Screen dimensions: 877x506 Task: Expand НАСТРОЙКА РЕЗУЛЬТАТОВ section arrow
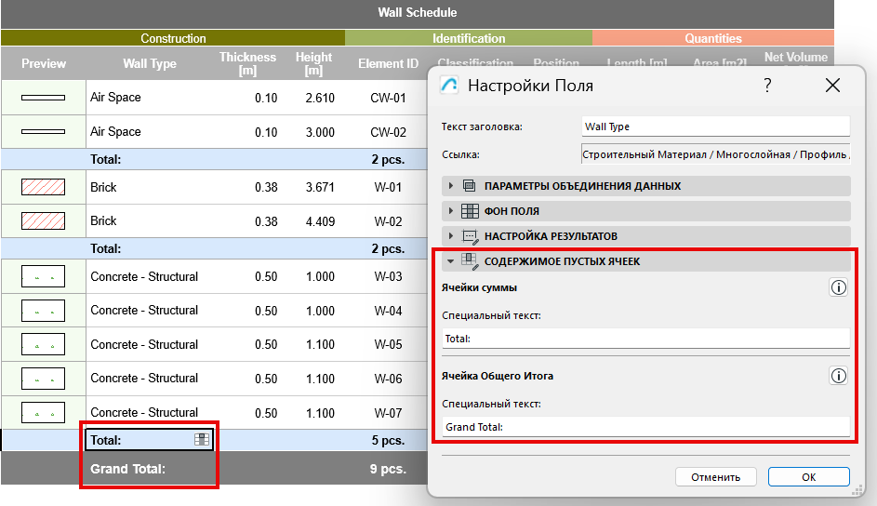(451, 236)
